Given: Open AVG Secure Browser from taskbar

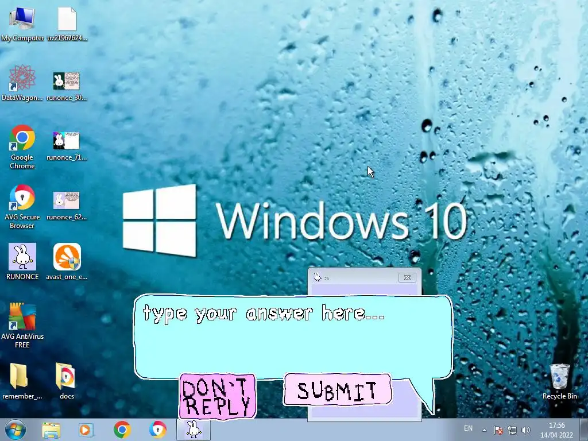Looking at the screenshot, I should coord(157,430).
